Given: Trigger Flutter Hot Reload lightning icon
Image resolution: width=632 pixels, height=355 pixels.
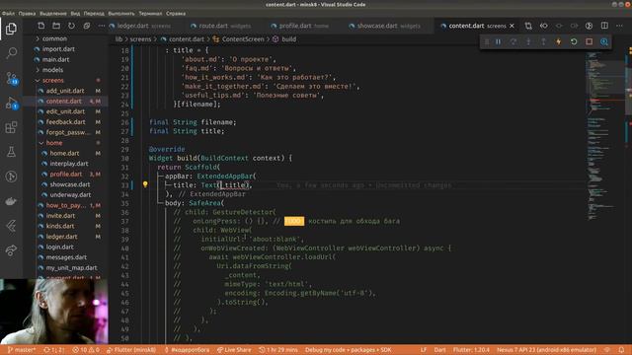Looking at the screenshot, I should click(x=559, y=41).
